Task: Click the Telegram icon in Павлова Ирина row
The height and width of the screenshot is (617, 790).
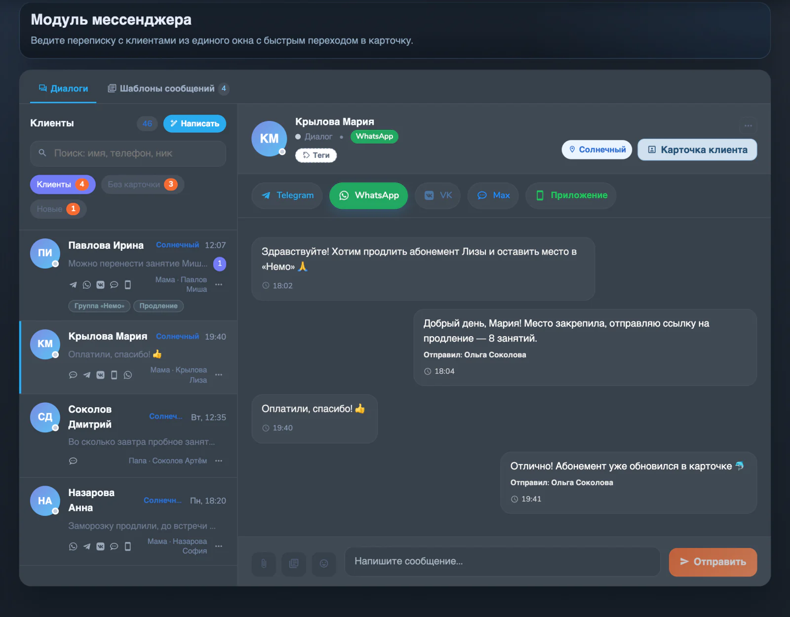Action: (x=73, y=285)
